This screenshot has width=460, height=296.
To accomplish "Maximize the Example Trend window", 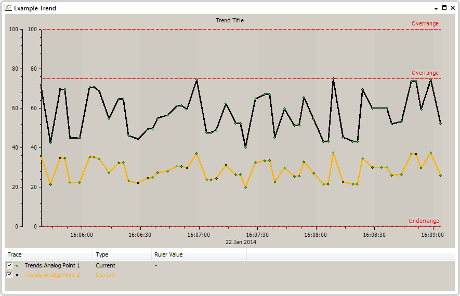I will point(444,8).
